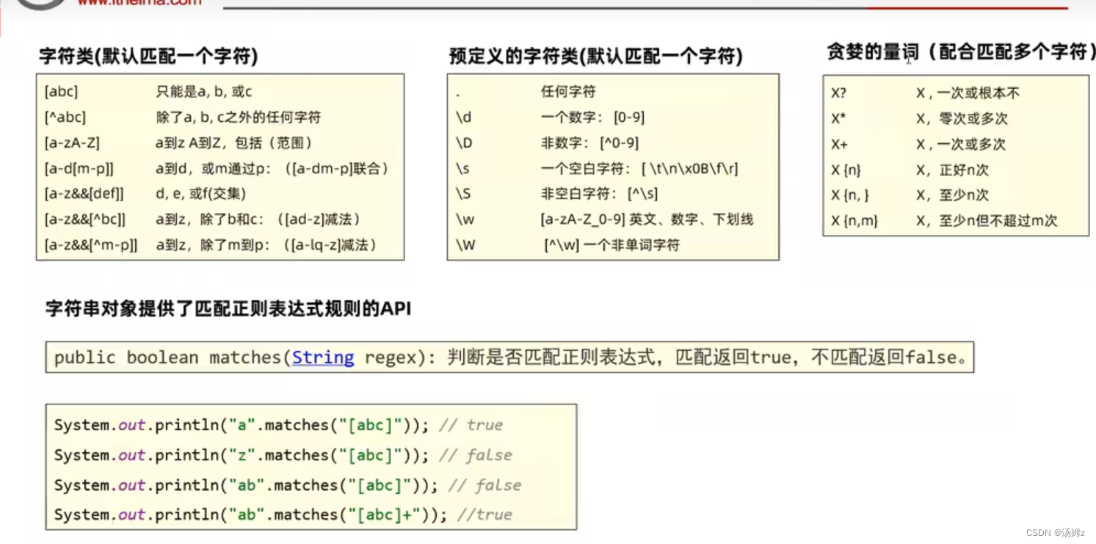Click the matches API description box

(509, 358)
